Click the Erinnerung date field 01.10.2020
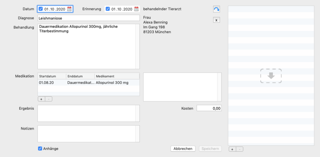The width and height of the screenshot is (320, 157). [x=122, y=9]
